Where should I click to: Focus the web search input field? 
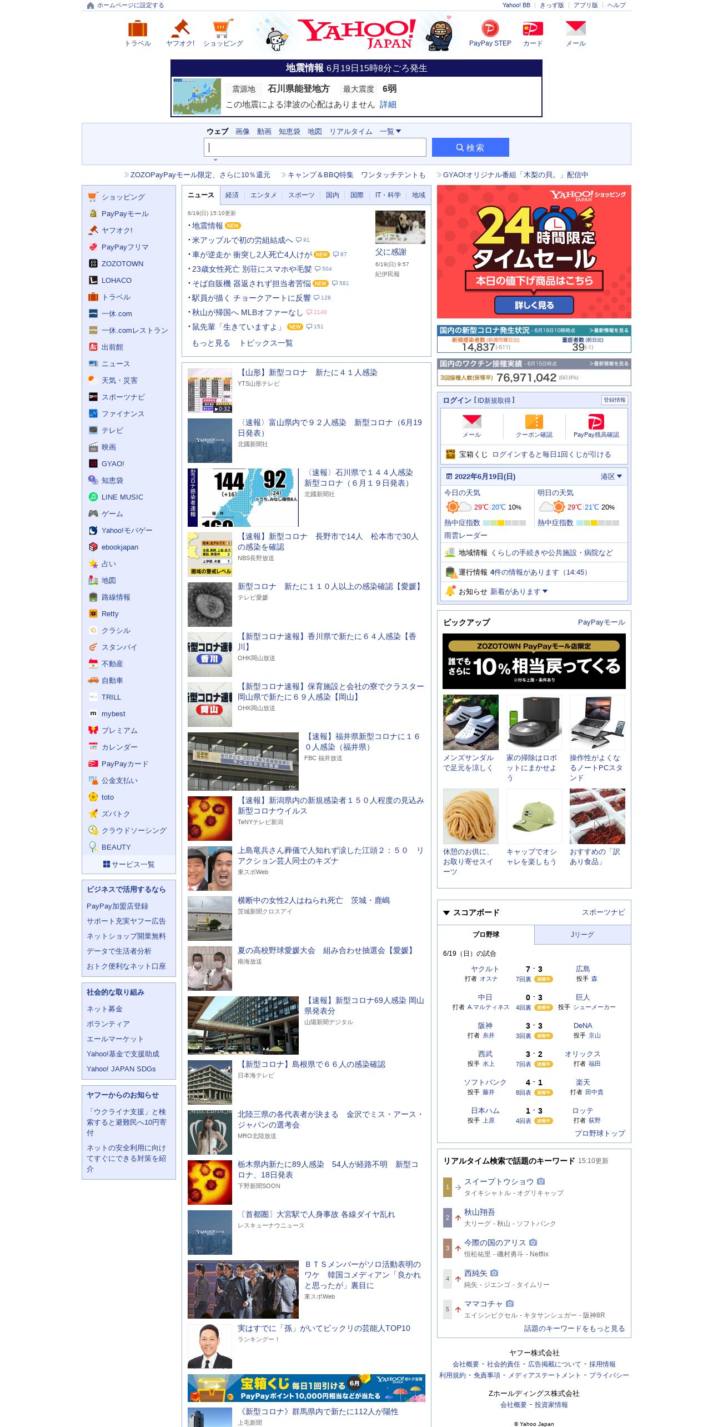pyautogui.click(x=315, y=147)
